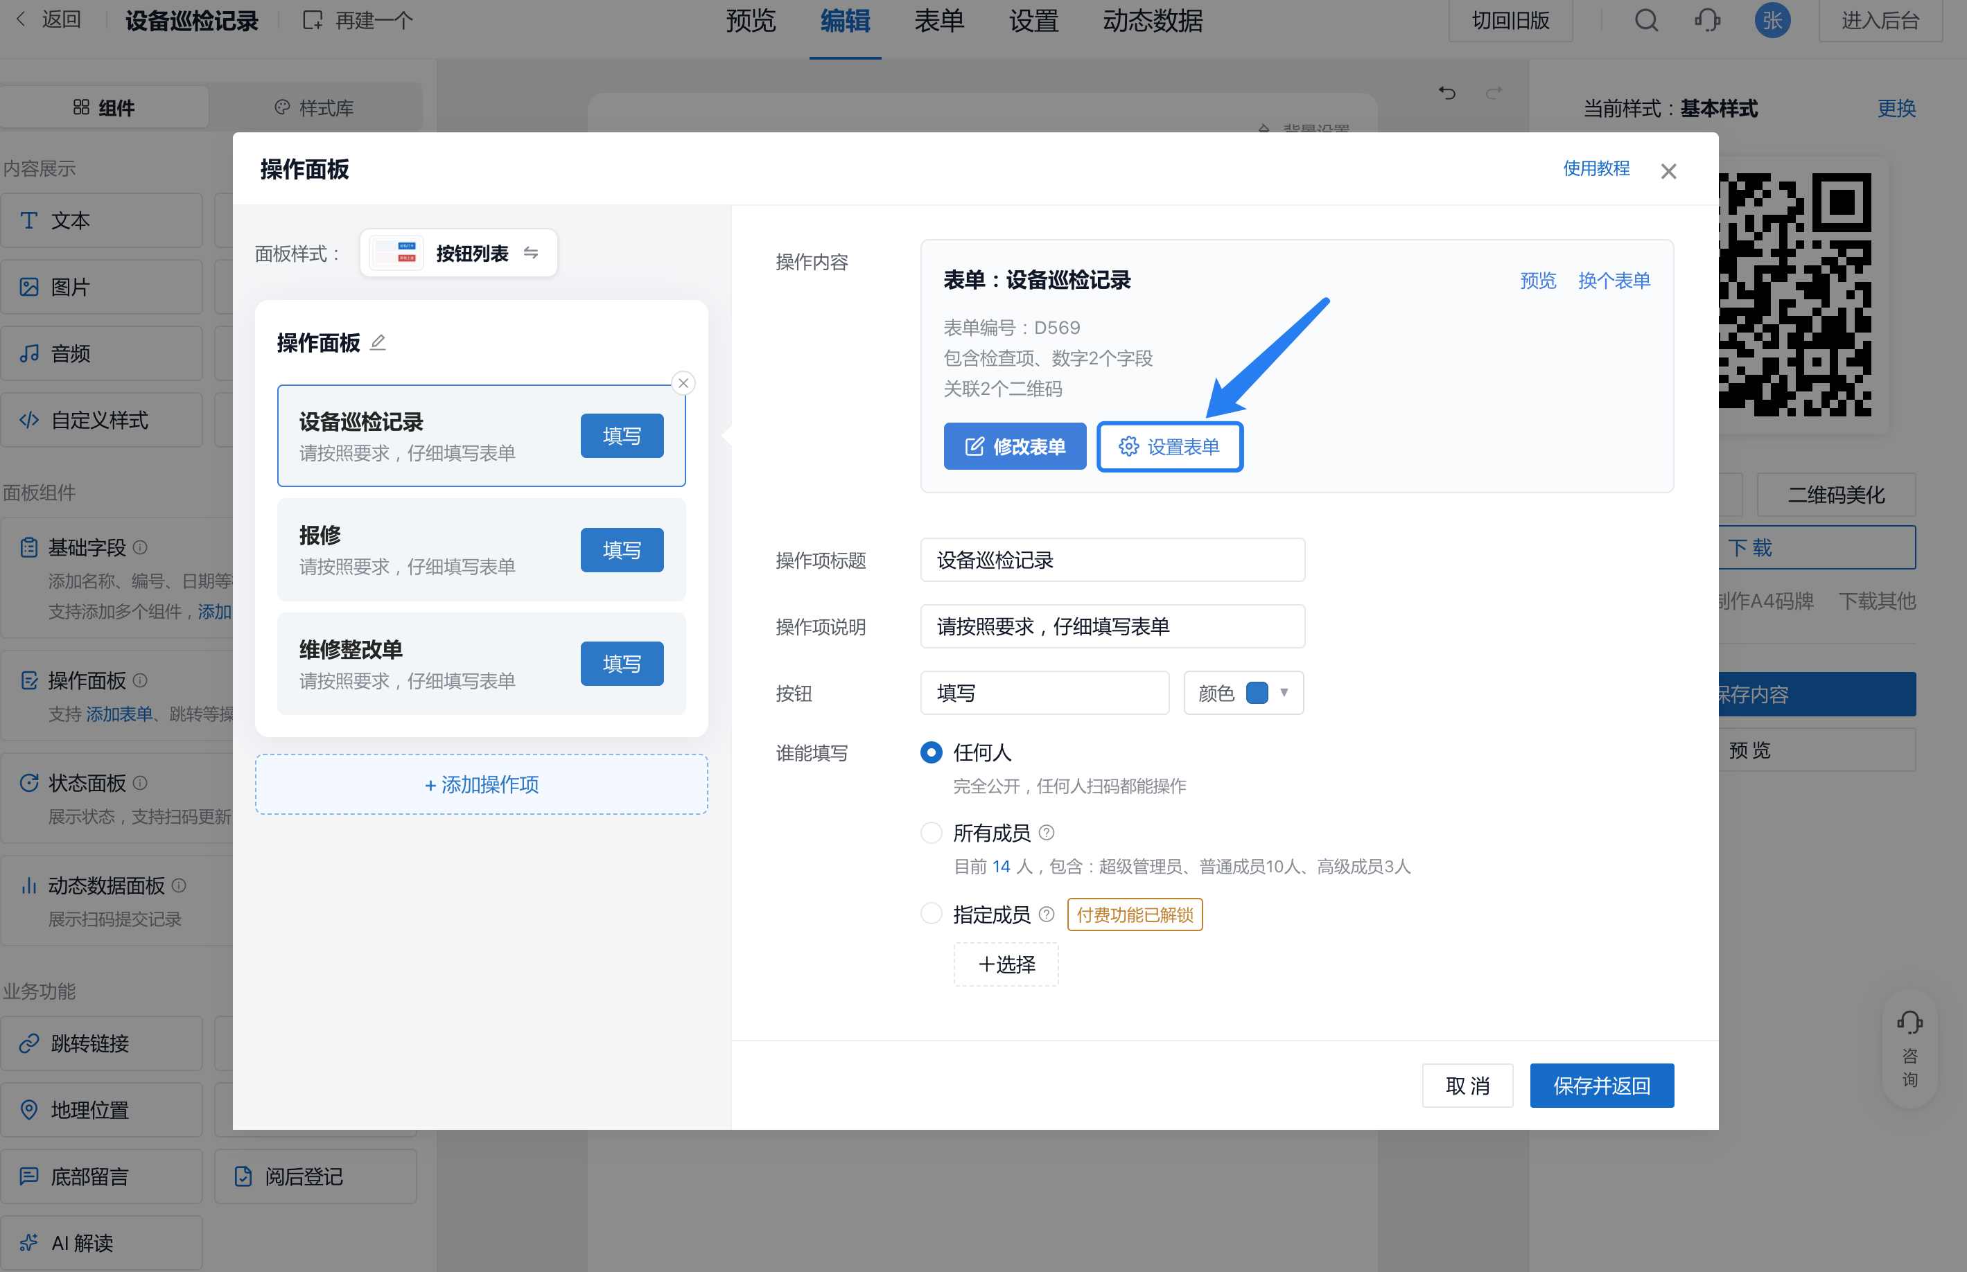Click the 操作项标题 input field

(x=1113, y=560)
